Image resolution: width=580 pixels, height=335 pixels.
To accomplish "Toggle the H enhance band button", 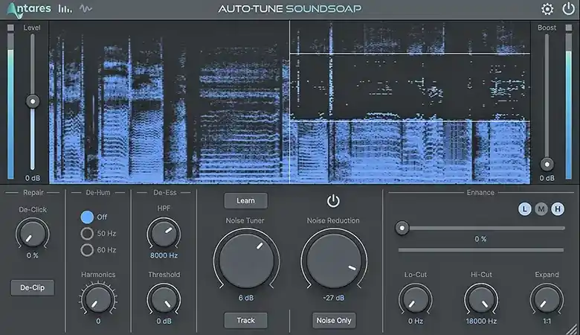I will 558,209.
